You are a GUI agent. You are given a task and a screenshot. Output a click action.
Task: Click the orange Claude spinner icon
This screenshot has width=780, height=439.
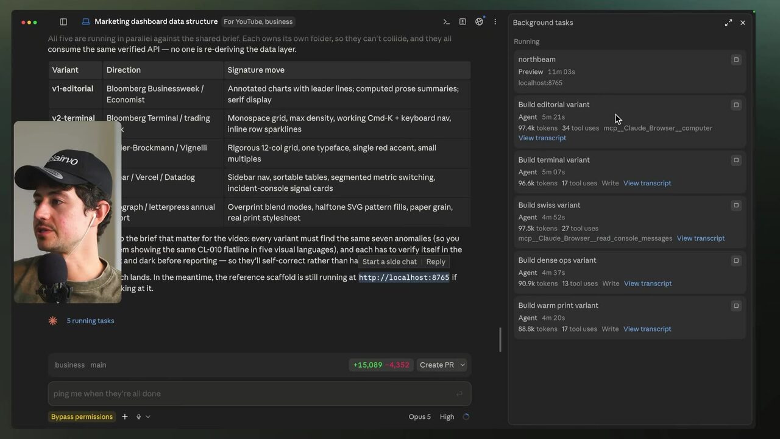point(53,321)
